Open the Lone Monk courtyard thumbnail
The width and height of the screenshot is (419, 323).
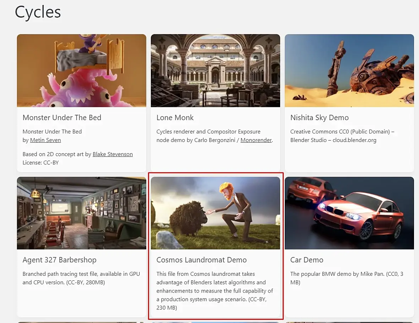click(216, 71)
